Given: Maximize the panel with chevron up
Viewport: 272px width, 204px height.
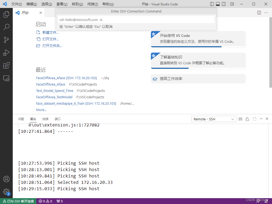Looking at the screenshot, I should click(261, 119).
